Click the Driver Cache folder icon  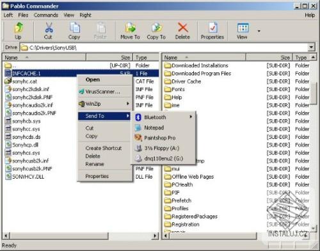tap(168, 81)
